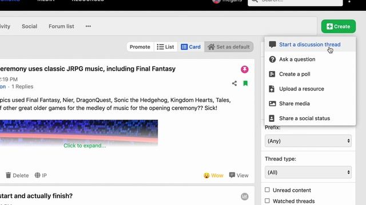Open the 'start and actually finish?' thread
This screenshot has height=205, width=366.
[36, 196]
